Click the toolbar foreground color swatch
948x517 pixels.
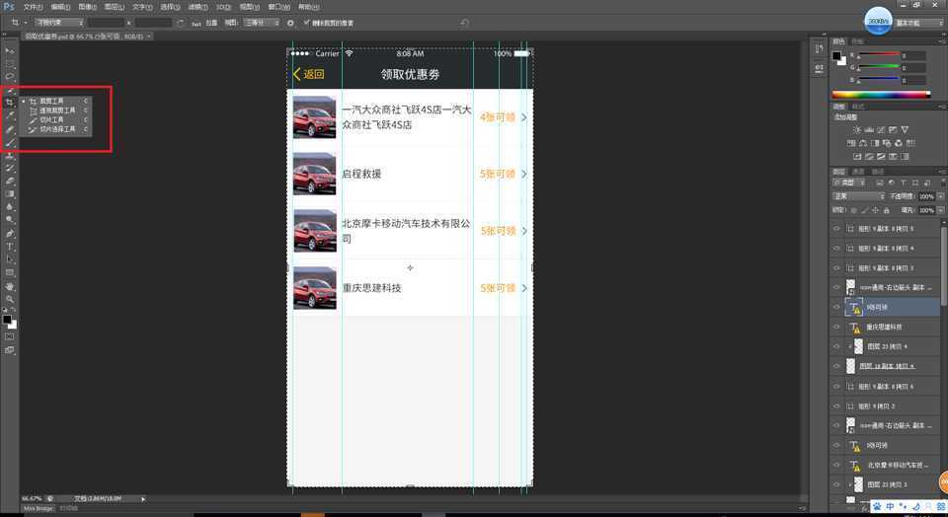(7, 320)
